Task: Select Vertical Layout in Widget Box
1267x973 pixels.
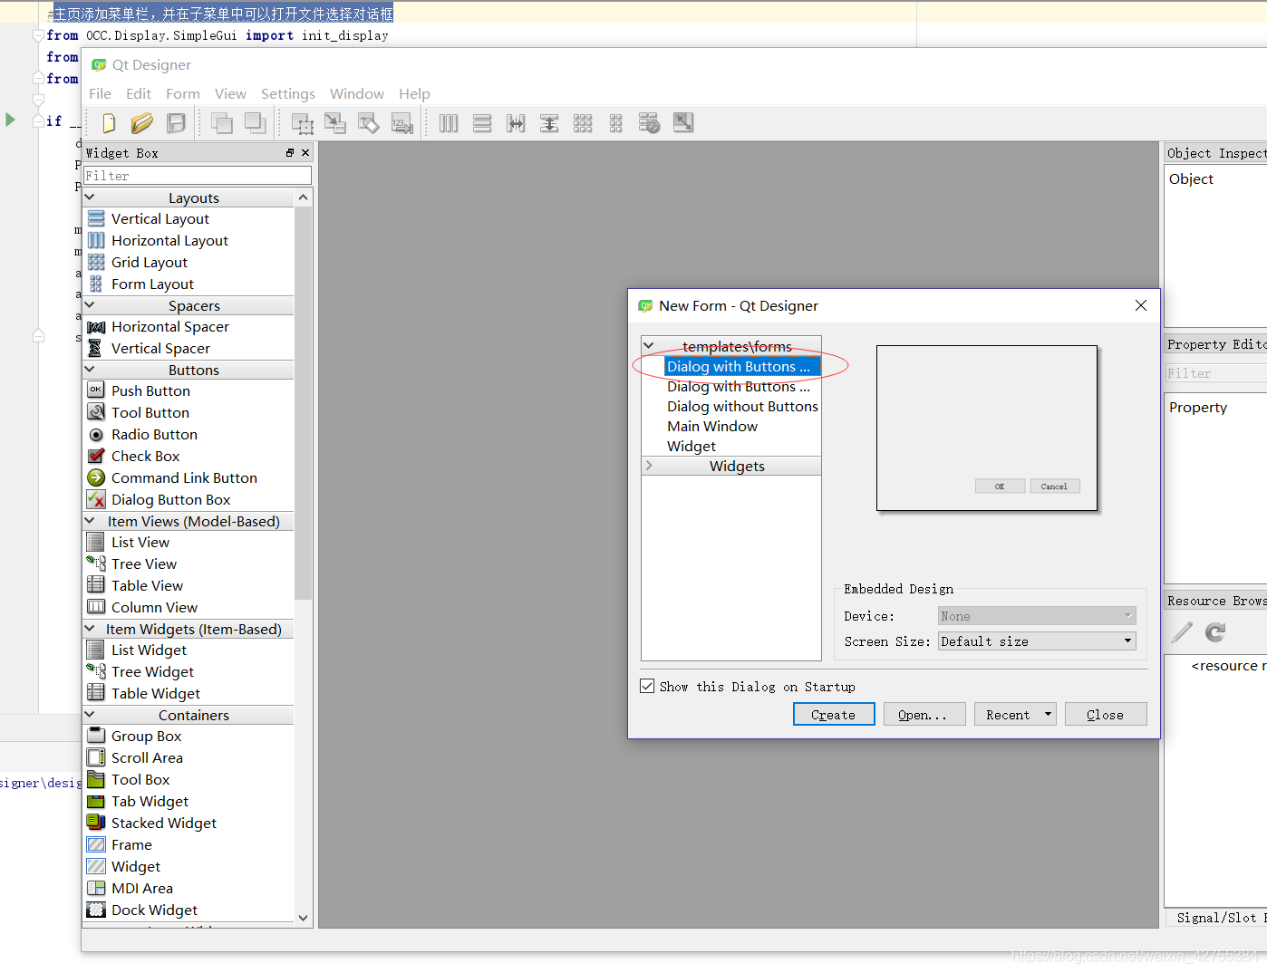Action: pos(160,218)
